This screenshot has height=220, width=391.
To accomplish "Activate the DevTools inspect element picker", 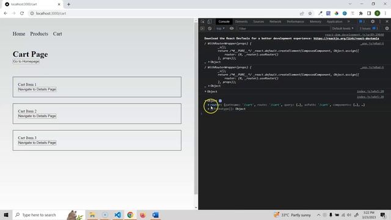I will coord(202,22).
